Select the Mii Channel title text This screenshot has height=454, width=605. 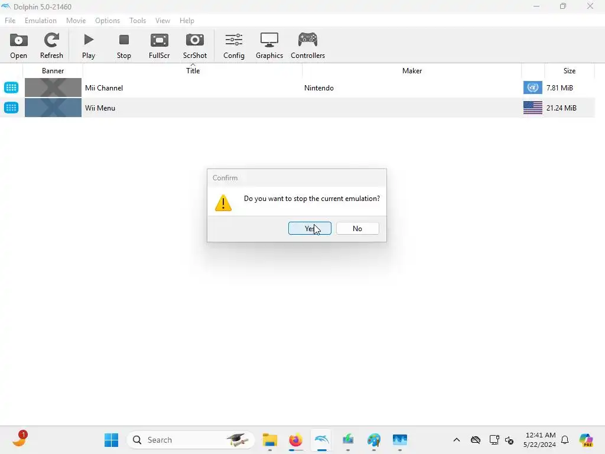click(x=104, y=88)
